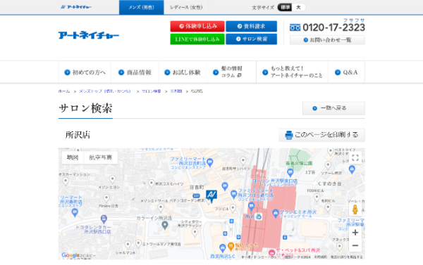Toggle fullscreen map view
Screen dimensions: 423x265
(355, 157)
